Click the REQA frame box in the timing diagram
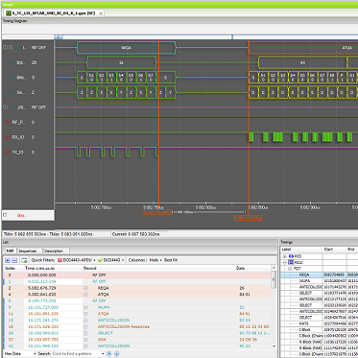The height and width of the screenshot is (358, 358). point(127,48)
